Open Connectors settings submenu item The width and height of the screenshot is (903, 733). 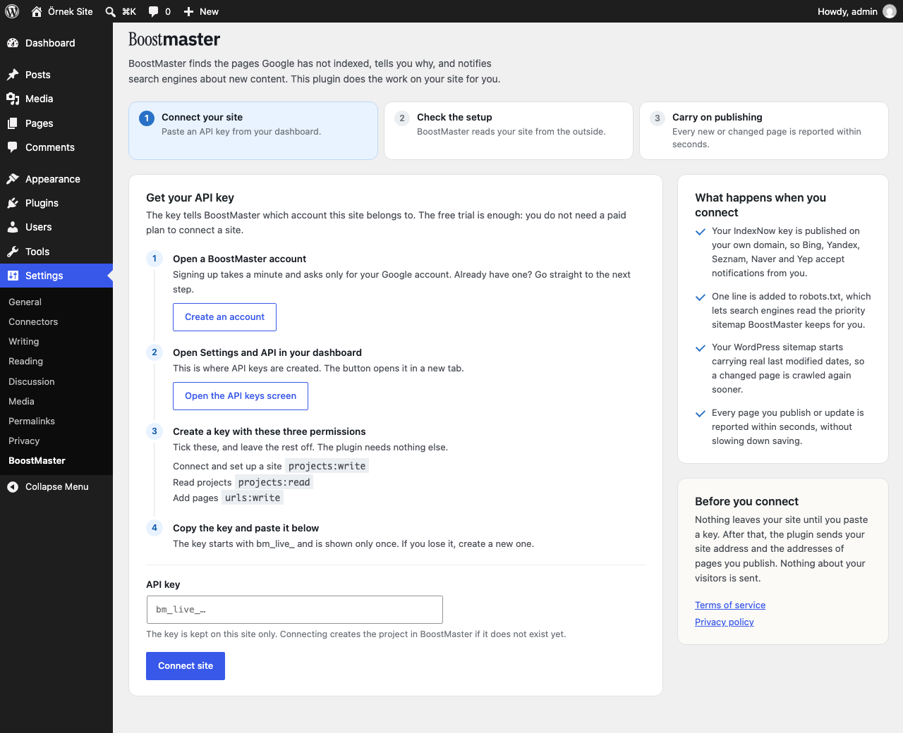(56, 321)
